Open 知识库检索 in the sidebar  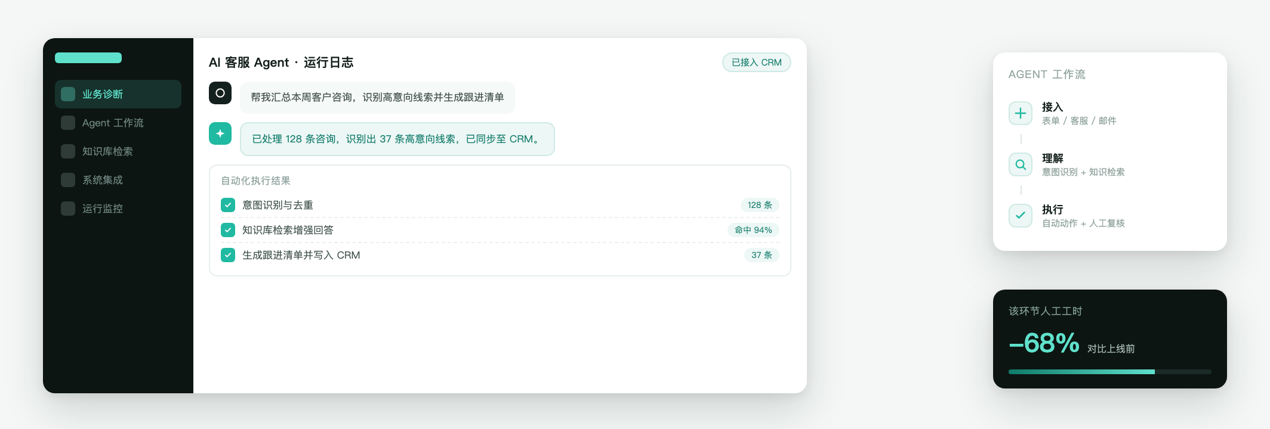(x=118, y=151)
